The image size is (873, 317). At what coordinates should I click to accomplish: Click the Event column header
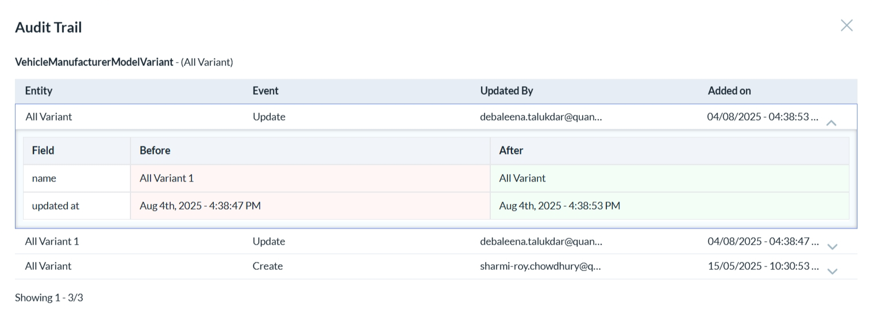(265, 91)
